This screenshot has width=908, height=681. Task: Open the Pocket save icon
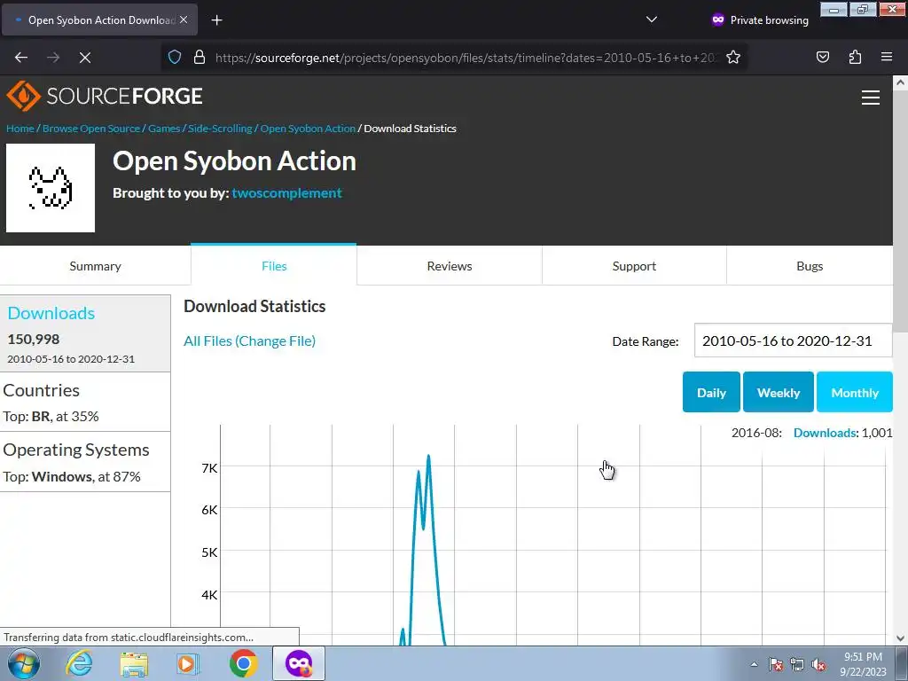(822, 57)
